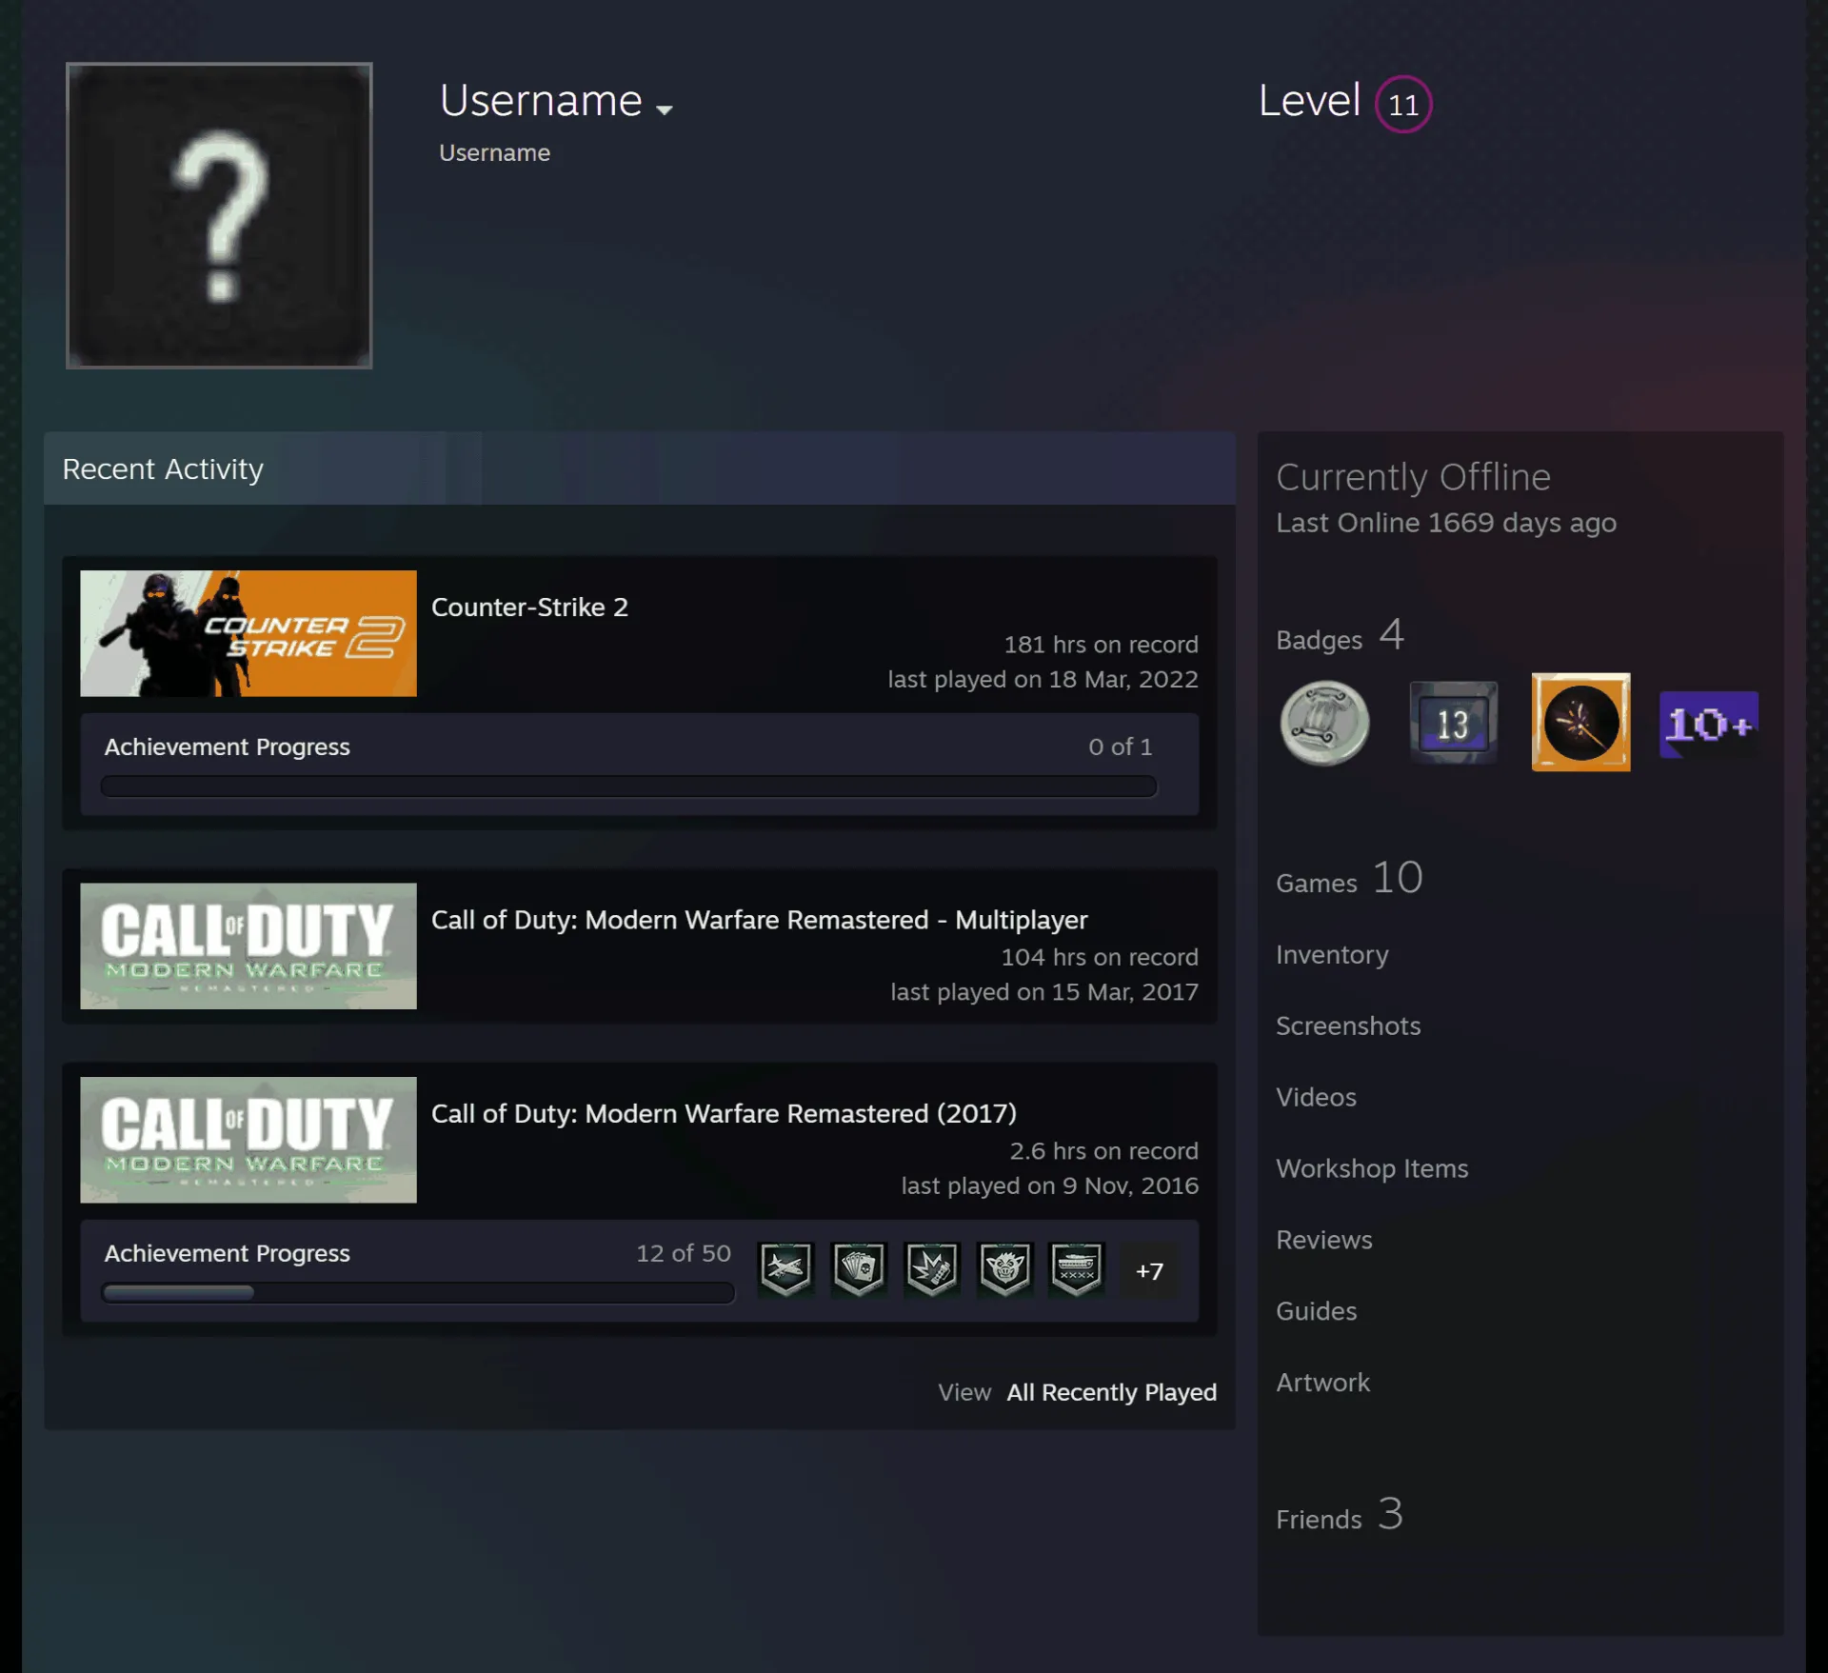Open Workshop Items link

click(x=1372, y=1168)
